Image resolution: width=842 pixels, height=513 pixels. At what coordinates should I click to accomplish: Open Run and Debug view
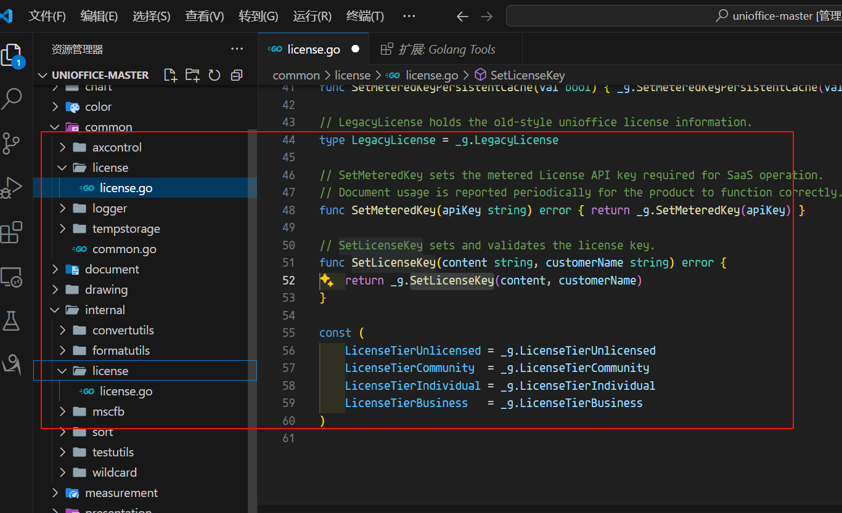tap(12, 187)
